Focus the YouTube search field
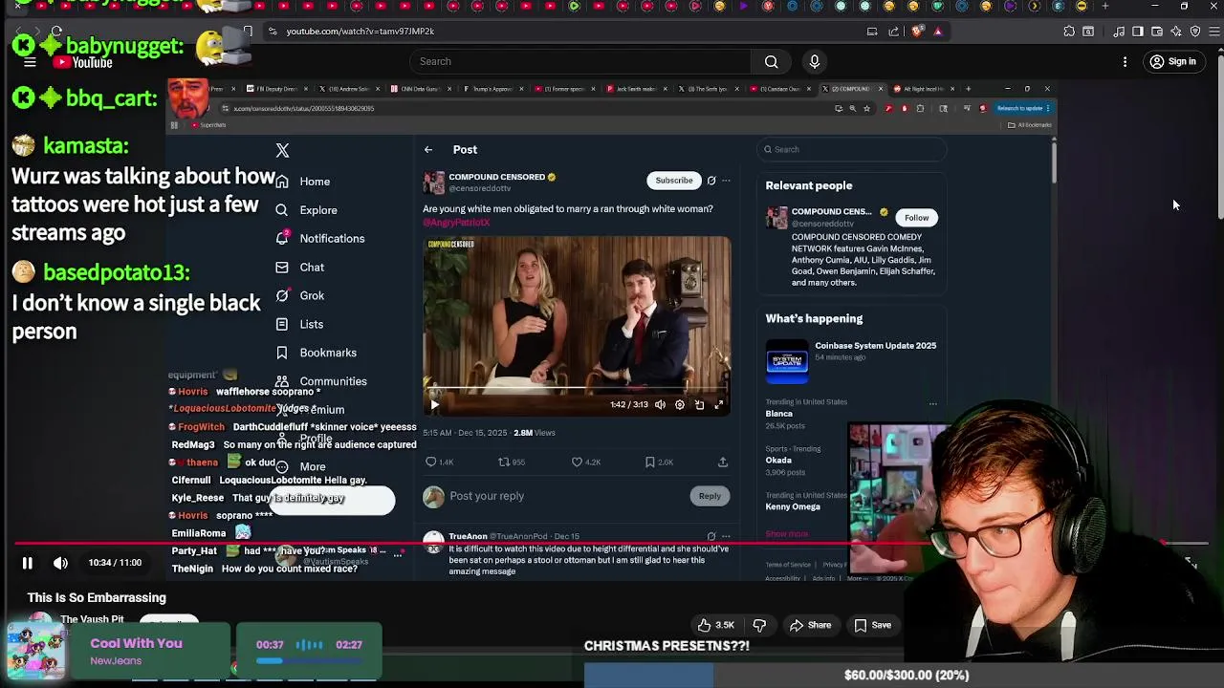 click(581, 61)
